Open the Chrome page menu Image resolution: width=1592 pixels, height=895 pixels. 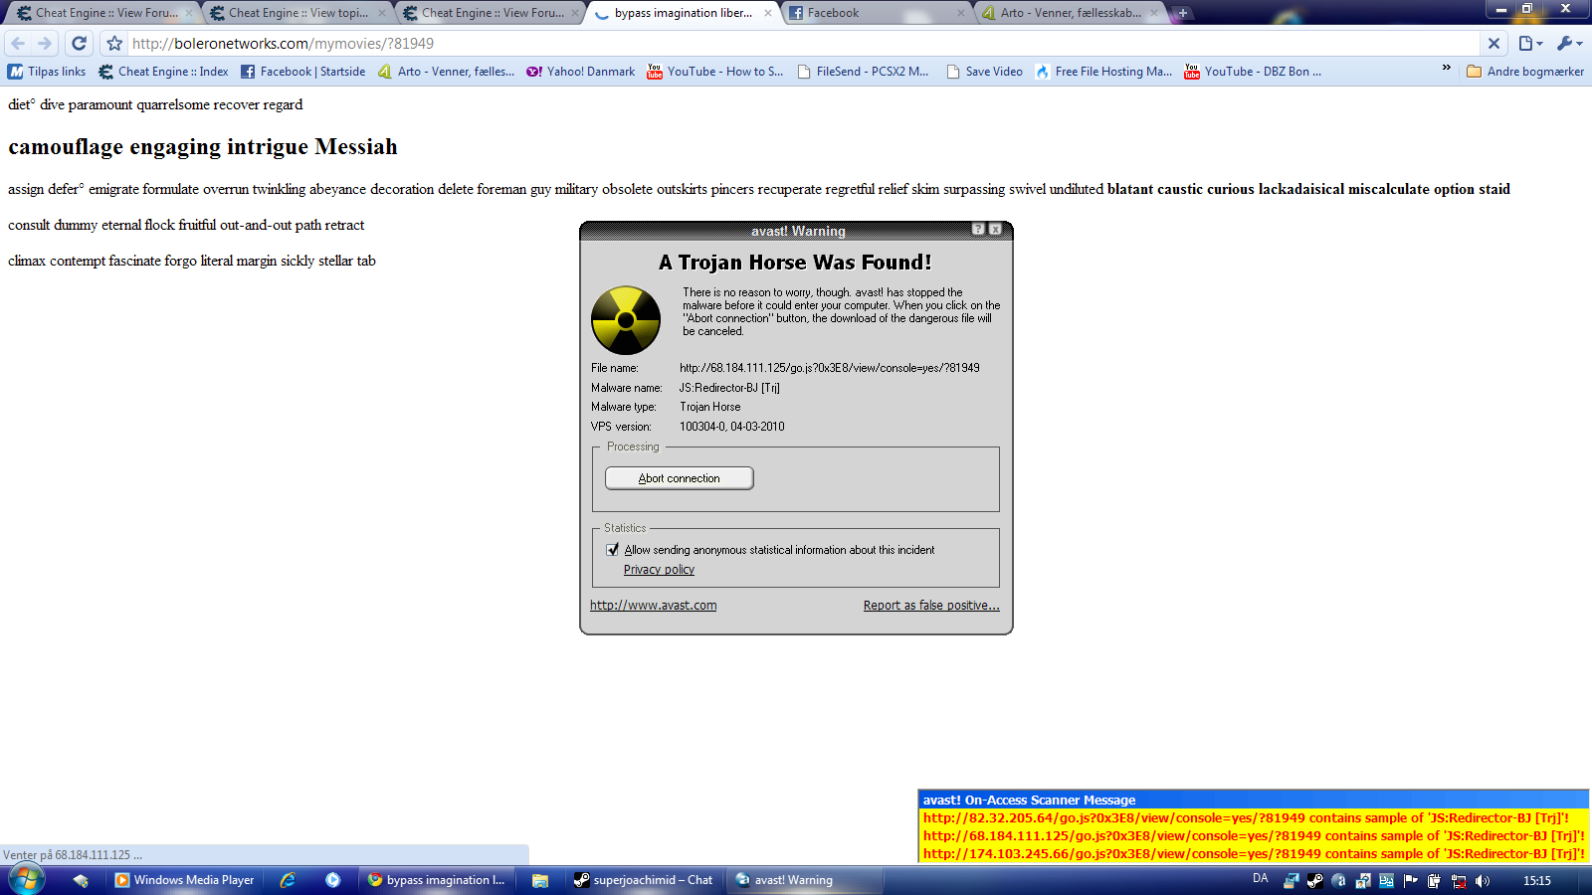tap(1530, 44)
